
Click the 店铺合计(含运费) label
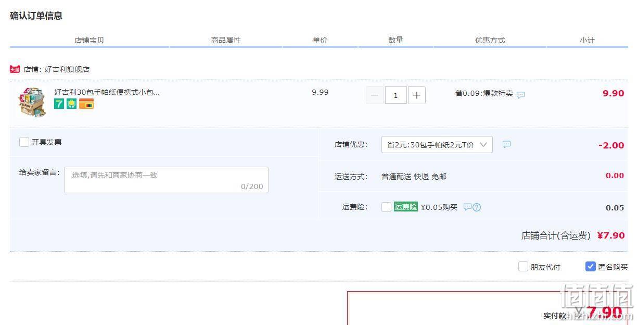pos(556,236)
